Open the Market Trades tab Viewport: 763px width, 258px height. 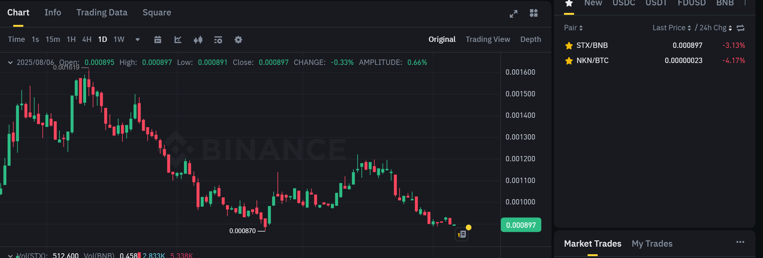point(593,244)
